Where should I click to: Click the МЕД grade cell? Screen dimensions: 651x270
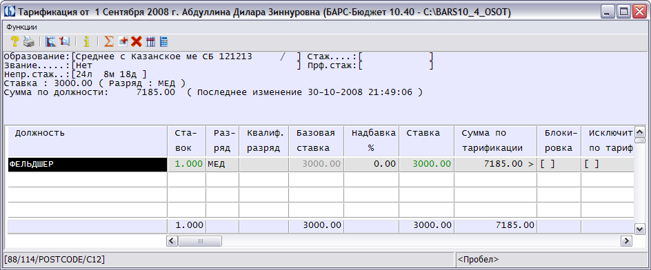[223, 164]
